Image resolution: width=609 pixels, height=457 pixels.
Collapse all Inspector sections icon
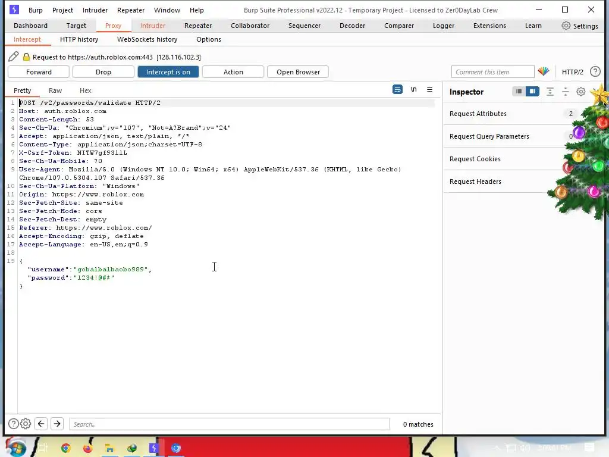(x=566, y=91)
